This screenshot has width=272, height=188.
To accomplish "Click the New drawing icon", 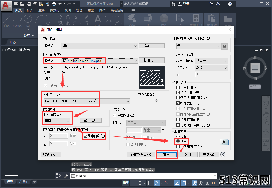I will click(x=16, y=4).
